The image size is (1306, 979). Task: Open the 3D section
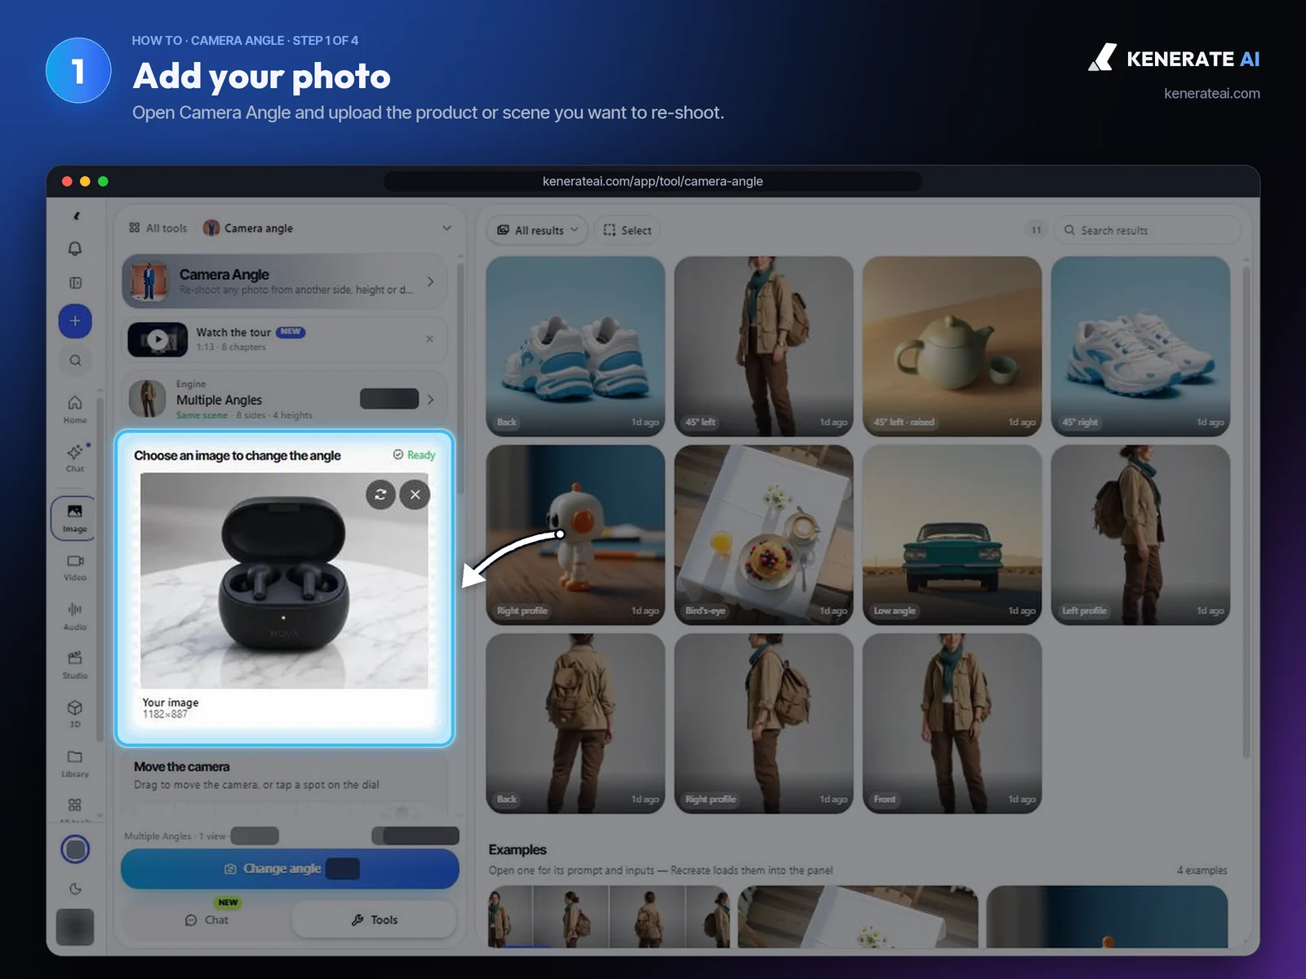(75, 714)
